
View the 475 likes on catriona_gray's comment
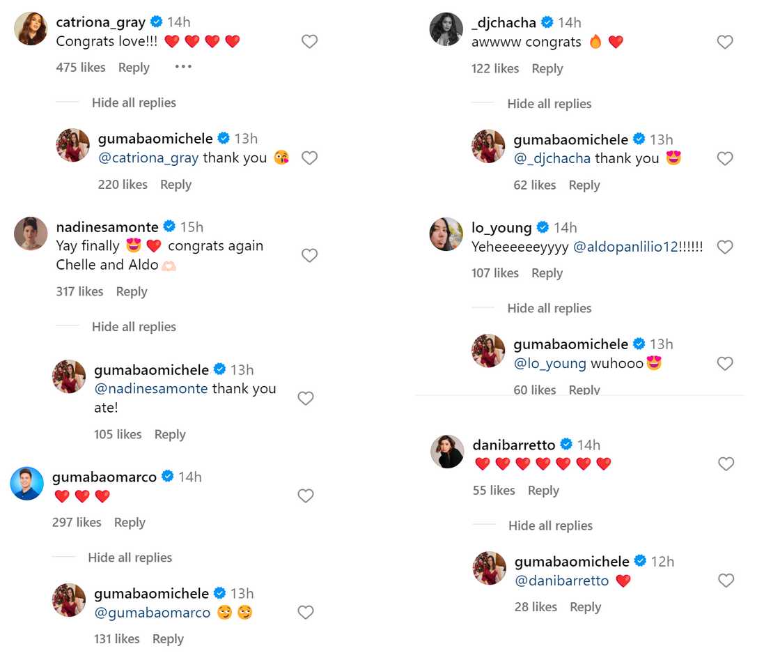point(81,68)
